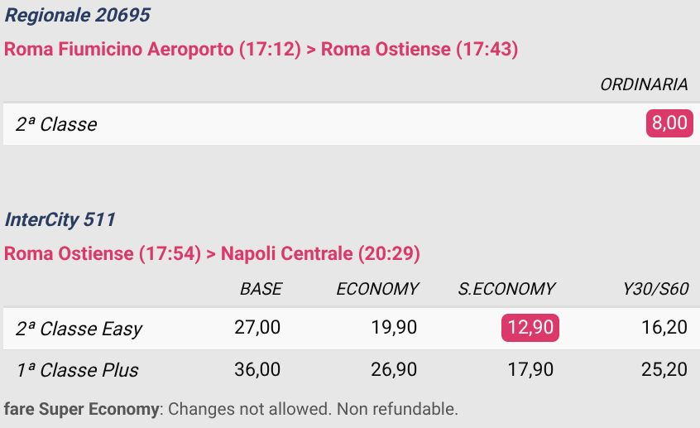Select the 2ª Classe Easy row label
The height and width of the screenshot is (428, 700).
(x=79, y=329)
